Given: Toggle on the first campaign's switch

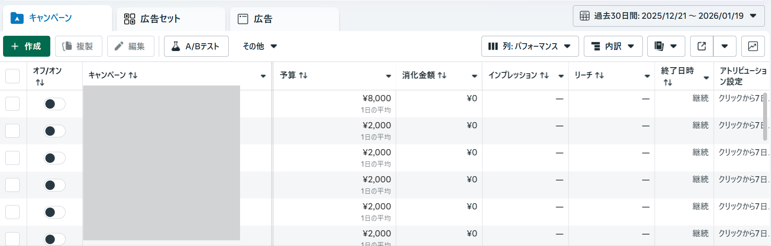Looking at the screenshot, I should (x=55, y=104).
